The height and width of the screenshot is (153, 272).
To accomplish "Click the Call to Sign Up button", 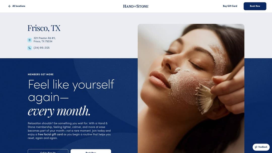I will point(48,151).
